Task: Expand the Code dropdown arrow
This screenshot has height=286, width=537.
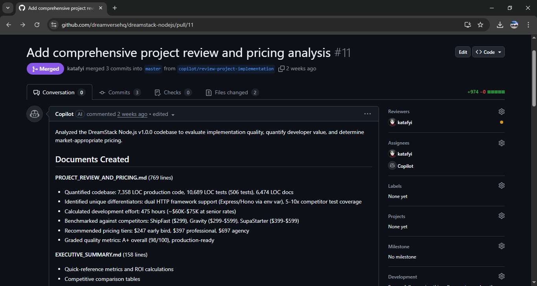Action: point(500,51)
